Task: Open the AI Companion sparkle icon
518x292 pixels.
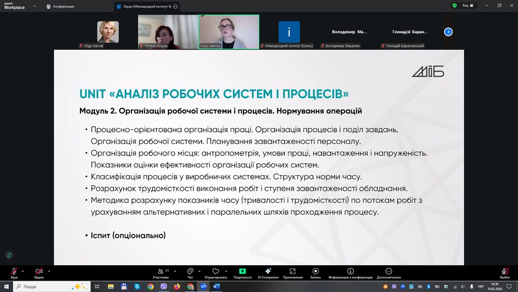Action: click(268, 272)
